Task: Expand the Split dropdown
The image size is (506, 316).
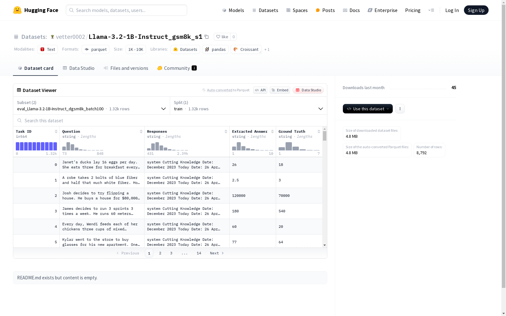Action: tap(249, 106)
